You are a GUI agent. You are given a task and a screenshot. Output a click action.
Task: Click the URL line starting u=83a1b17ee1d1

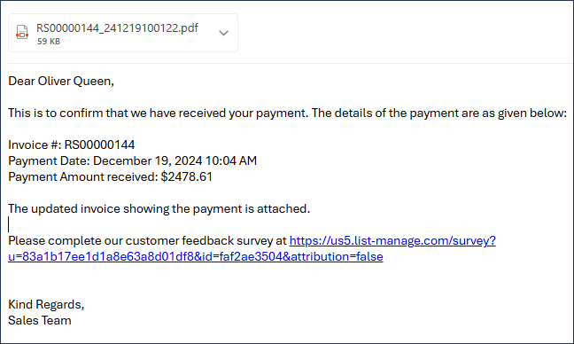pyautogui.click(x=196, y=256)
